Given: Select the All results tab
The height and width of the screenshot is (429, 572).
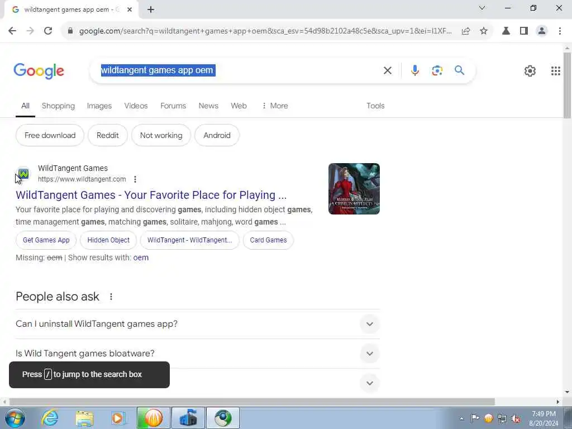Looking at the screenshot, I should 25,106.
